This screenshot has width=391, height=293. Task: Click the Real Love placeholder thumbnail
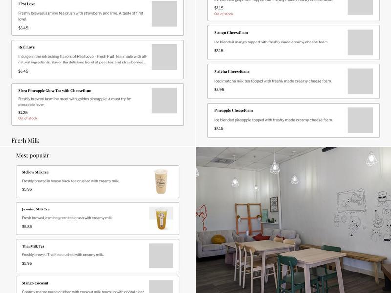pos(164,57)
